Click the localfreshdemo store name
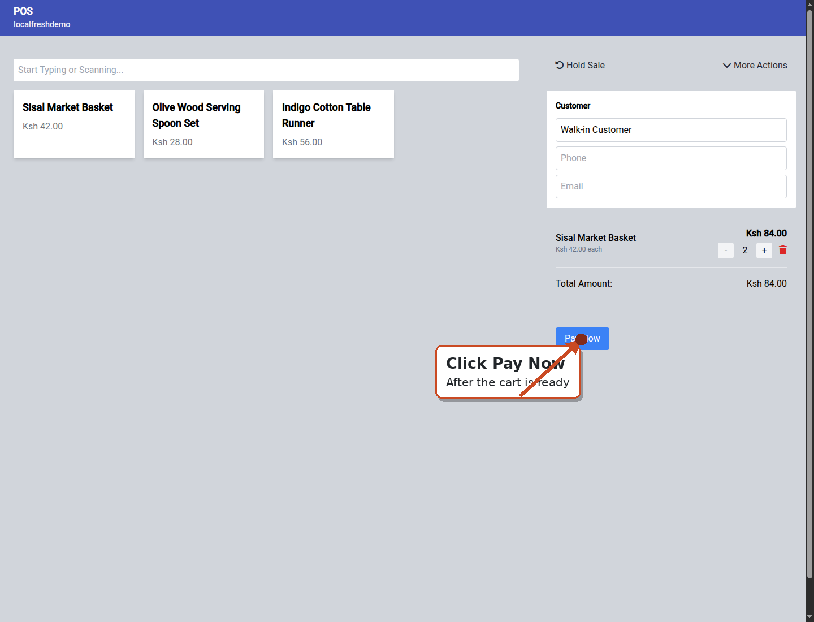The image size is (814, 622). [42, 24]
